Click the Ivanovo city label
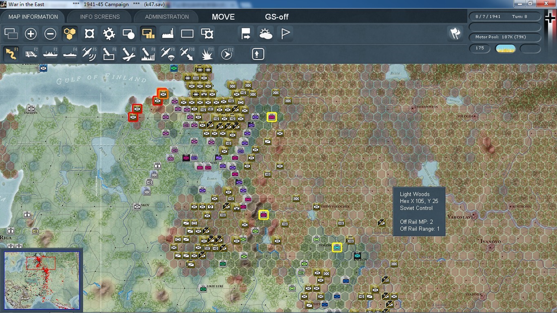The height and width of the screenshot is (313, 557). 490,242
